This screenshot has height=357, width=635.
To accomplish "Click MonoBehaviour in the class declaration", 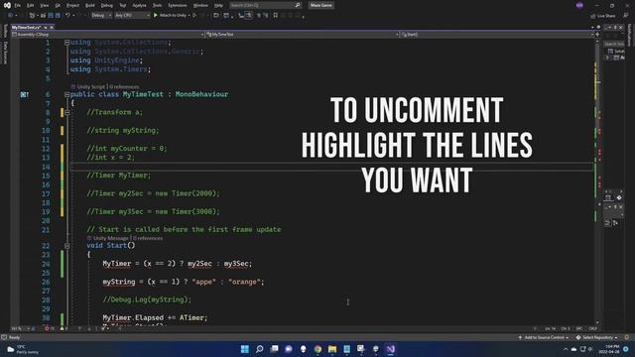I will click(201, 94).
